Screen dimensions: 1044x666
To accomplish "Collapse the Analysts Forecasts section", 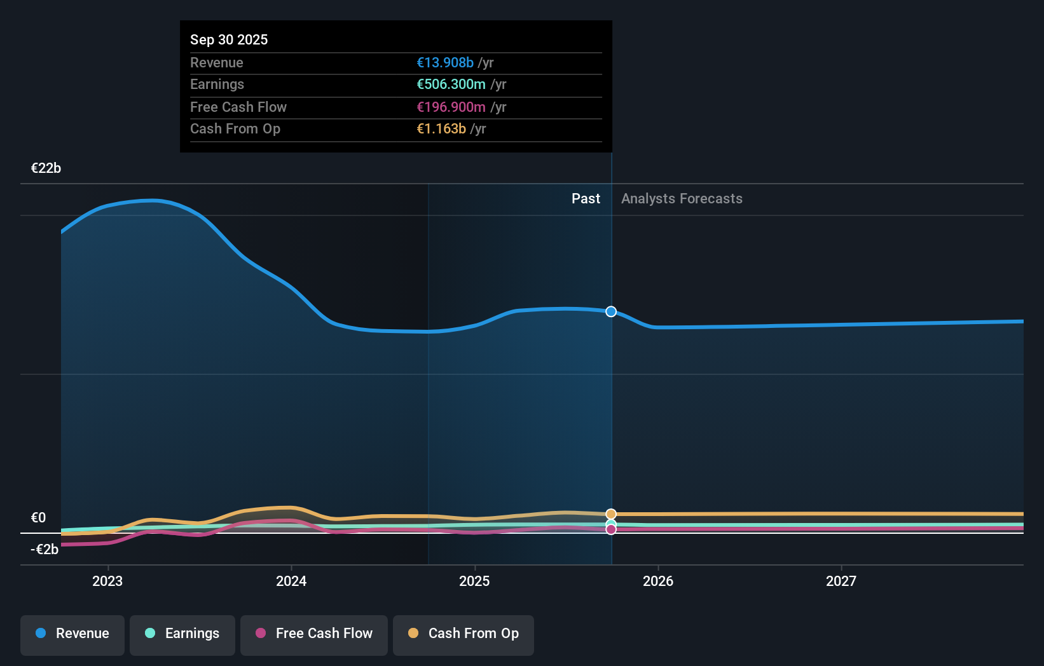I will pos(682,198).
